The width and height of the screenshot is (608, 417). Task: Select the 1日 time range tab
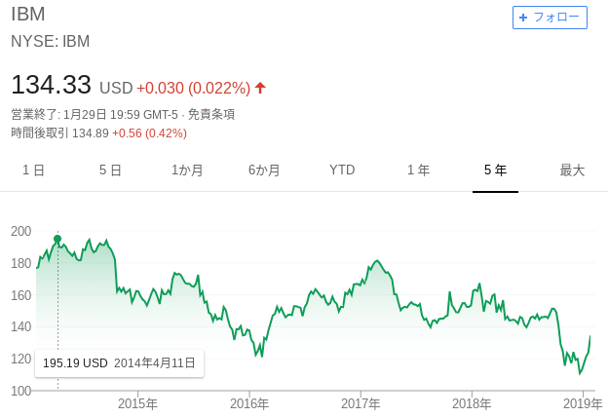click(x=34, y=170)
